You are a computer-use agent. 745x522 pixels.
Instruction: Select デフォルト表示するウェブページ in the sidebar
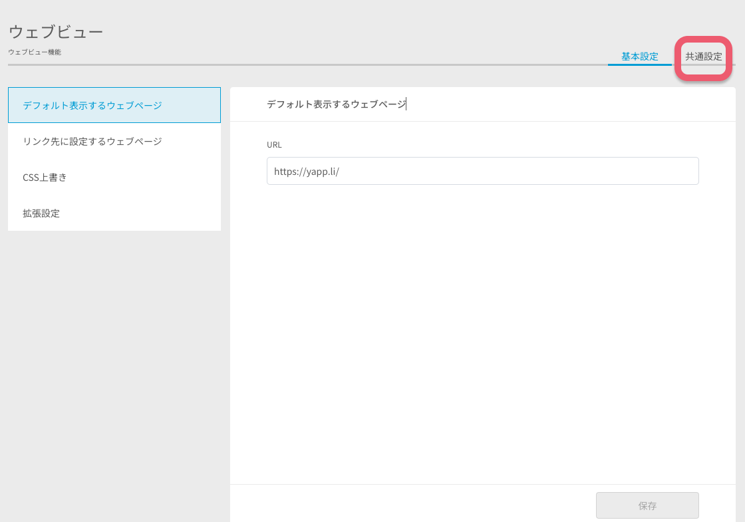click(x=114, y=105)
